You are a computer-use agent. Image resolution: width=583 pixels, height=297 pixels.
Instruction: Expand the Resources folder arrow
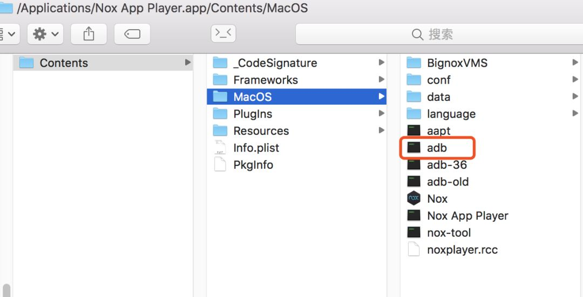tap(381, 130)
